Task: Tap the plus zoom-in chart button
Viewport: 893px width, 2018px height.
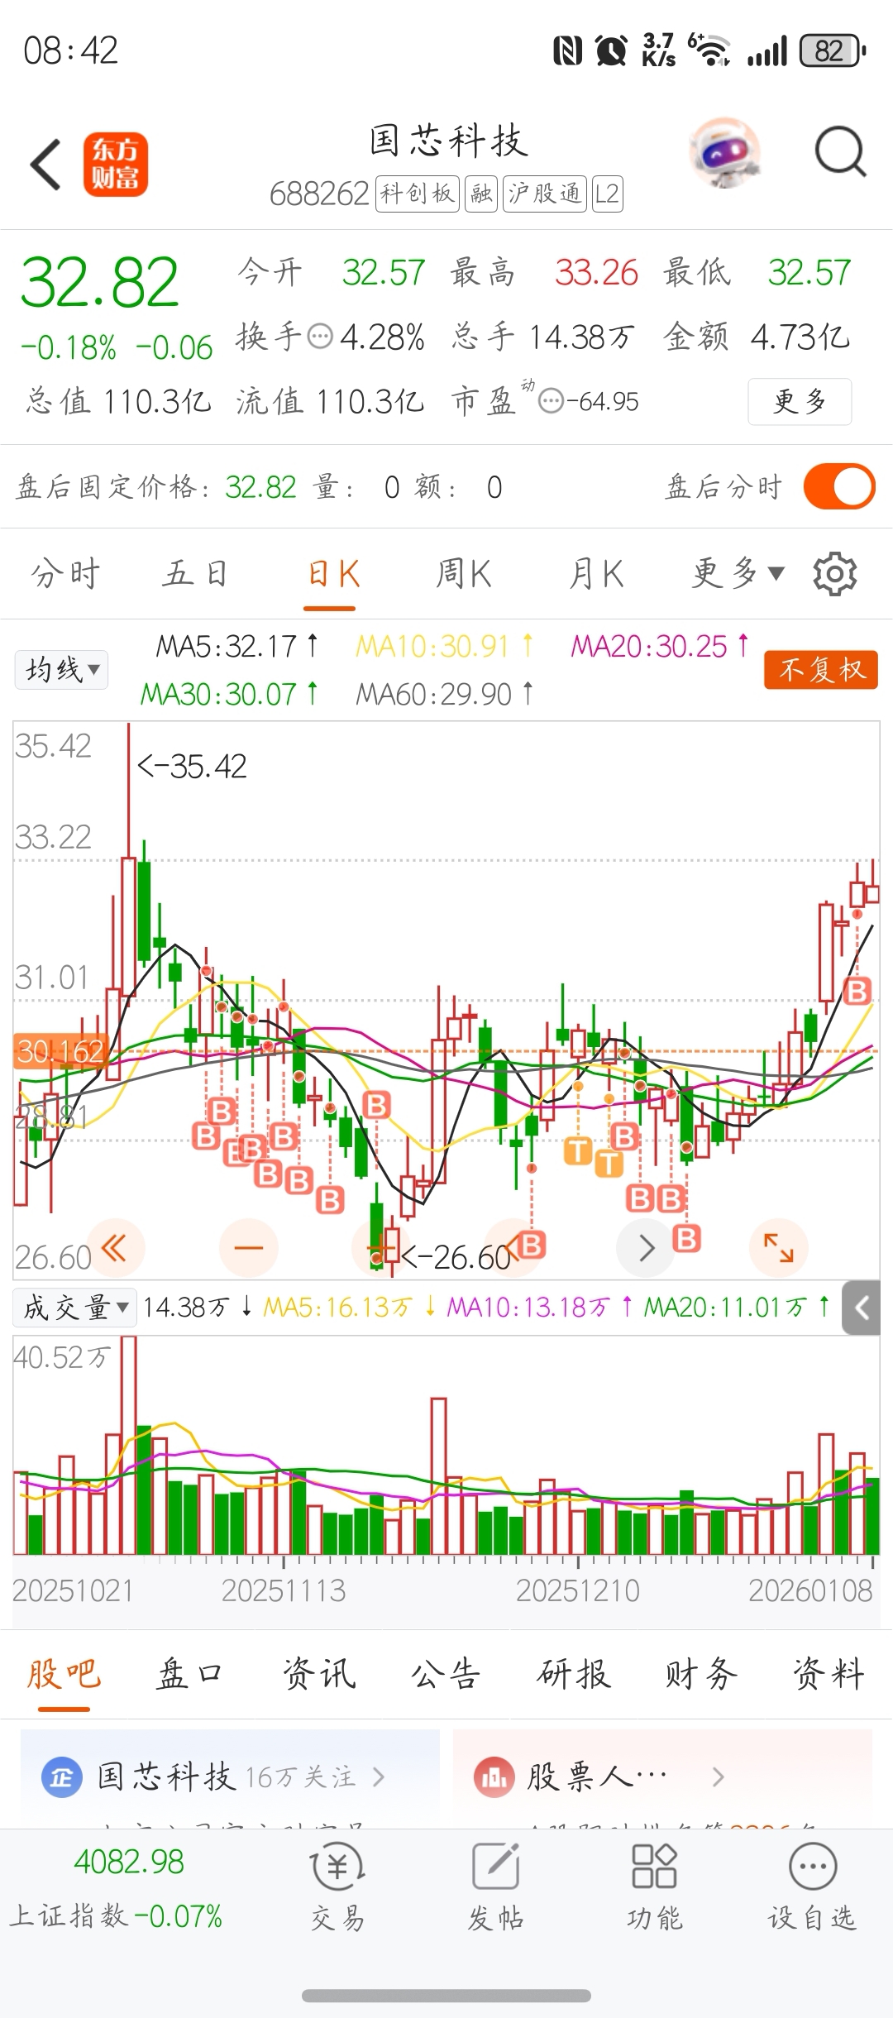Action: tap(380, 1248)
